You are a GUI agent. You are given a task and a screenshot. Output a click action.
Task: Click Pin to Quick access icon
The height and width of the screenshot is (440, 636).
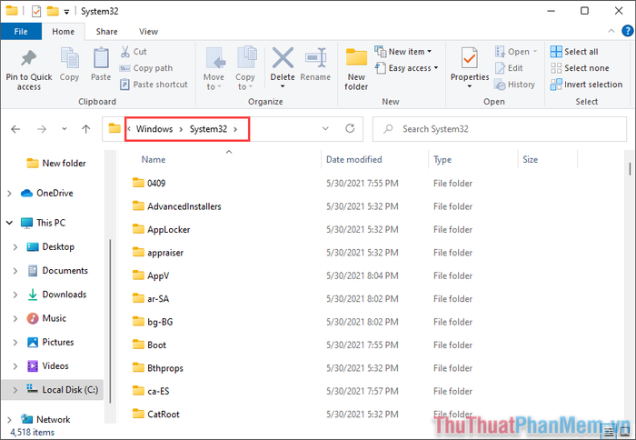29,58
